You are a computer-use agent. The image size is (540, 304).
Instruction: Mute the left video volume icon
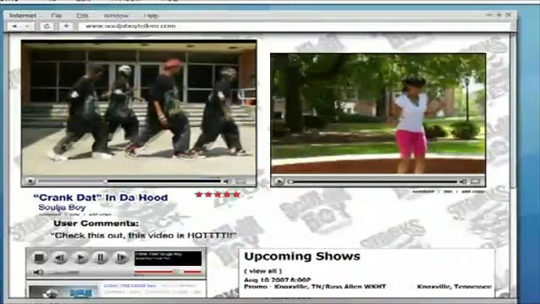pos(226,182)
